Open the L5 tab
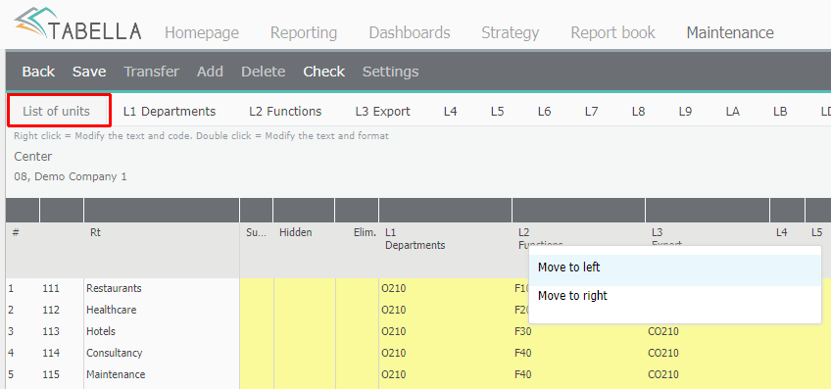The image size is (831, 389). 497,112
